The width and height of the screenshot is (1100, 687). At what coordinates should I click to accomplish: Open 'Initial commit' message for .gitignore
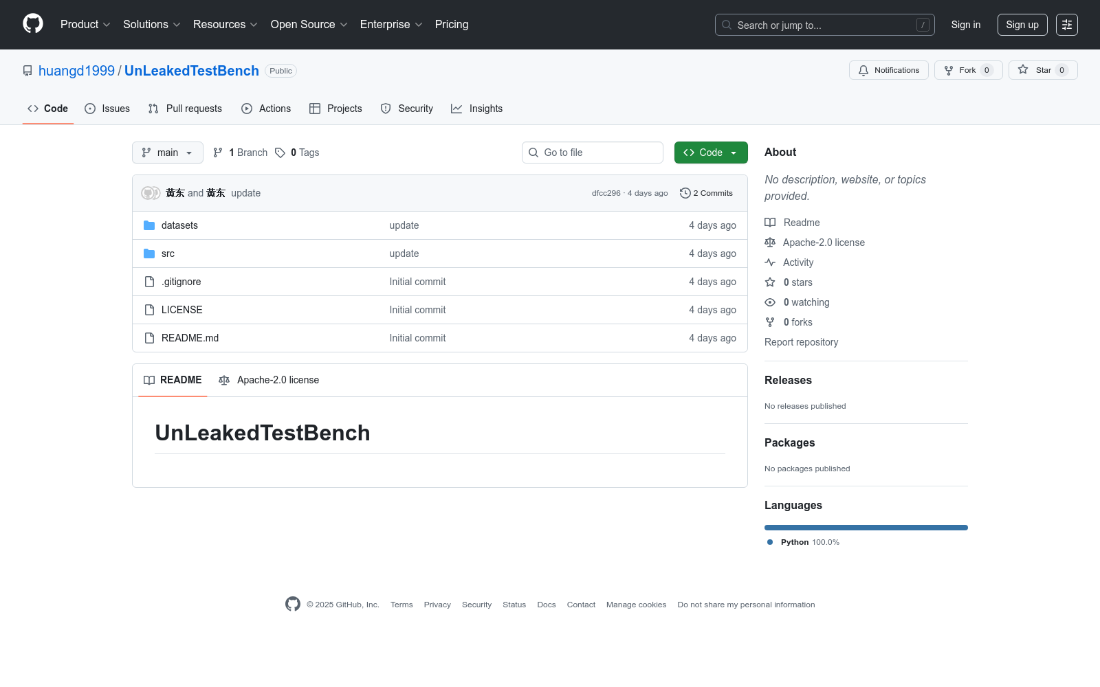(417, 282)
